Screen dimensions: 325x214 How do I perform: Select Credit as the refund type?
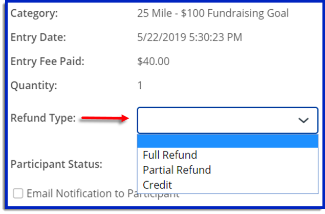point(158,185)
